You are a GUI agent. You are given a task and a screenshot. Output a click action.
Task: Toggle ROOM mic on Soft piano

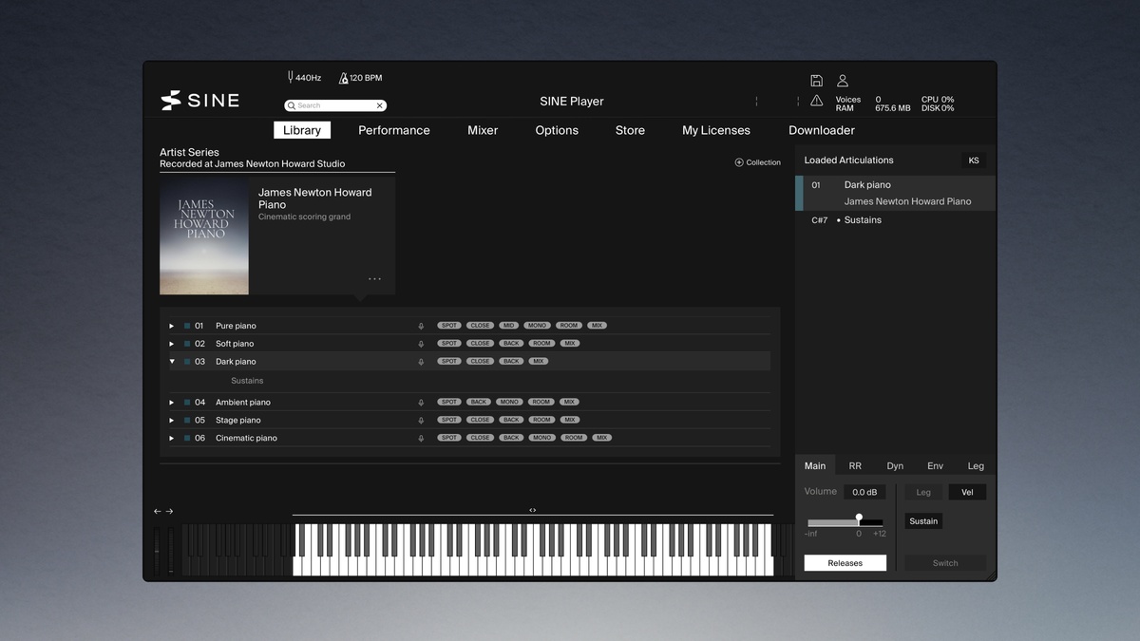point(541,344)
